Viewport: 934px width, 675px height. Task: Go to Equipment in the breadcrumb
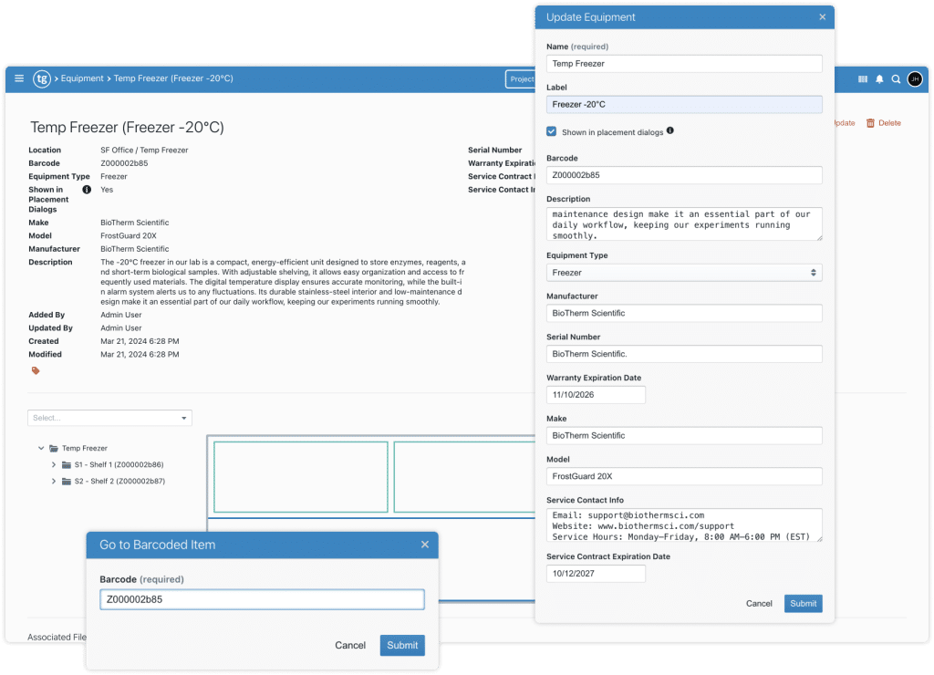(82, 78)
